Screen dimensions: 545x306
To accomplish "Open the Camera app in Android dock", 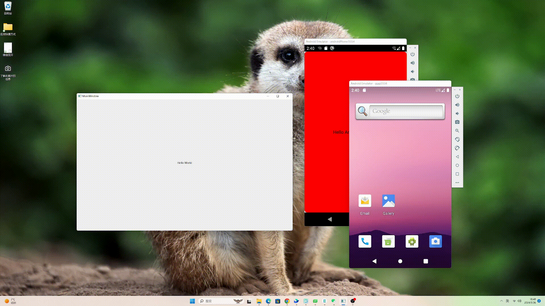I will click(x=435, y=241).
